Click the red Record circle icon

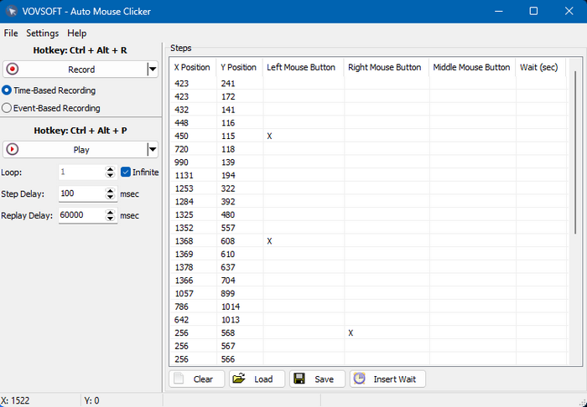13,70
